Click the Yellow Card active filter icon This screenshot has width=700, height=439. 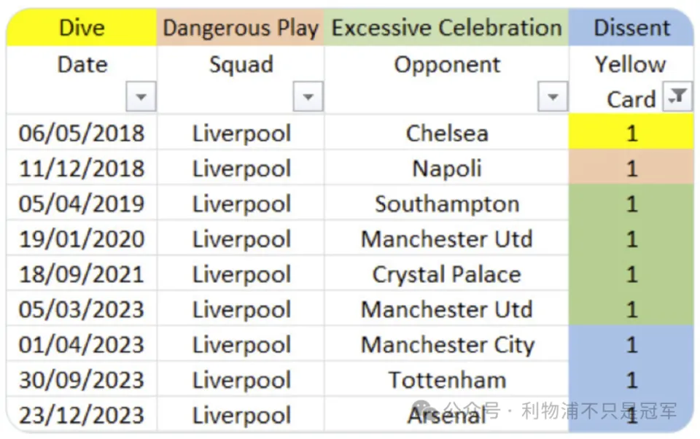677,96
